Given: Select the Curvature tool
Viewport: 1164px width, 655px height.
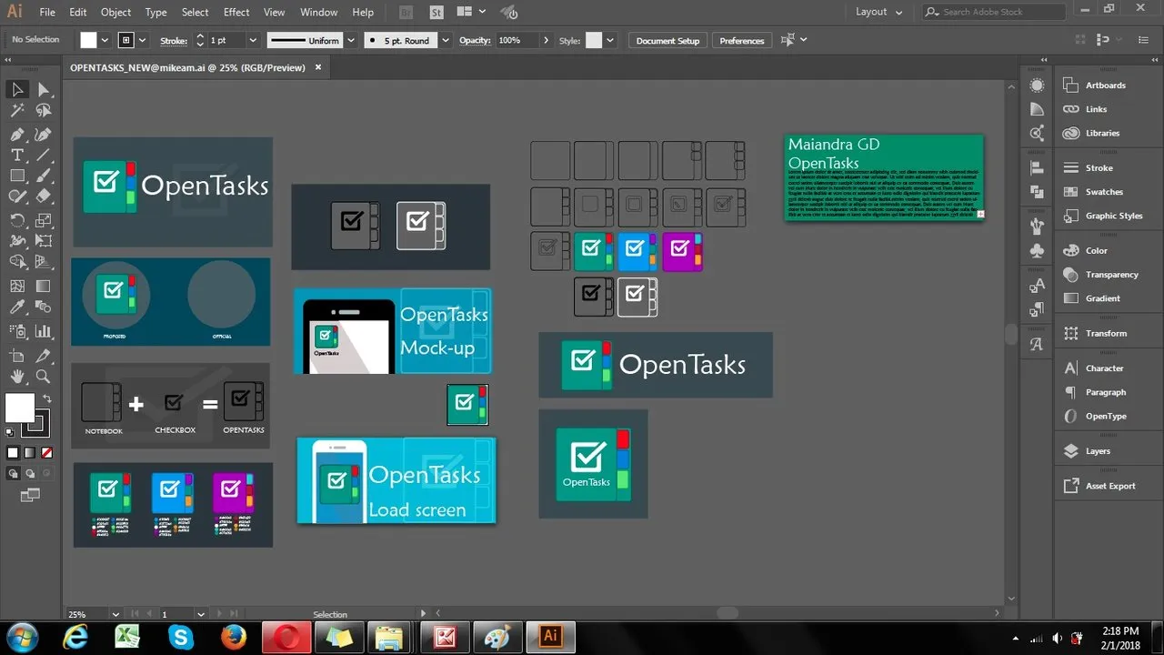Looking at the screenshot, I should pyautogui.click(x=43, y=134).
